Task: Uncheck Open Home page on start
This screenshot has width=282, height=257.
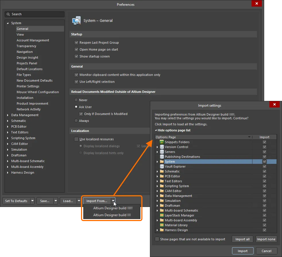Action: pos(76,49)
